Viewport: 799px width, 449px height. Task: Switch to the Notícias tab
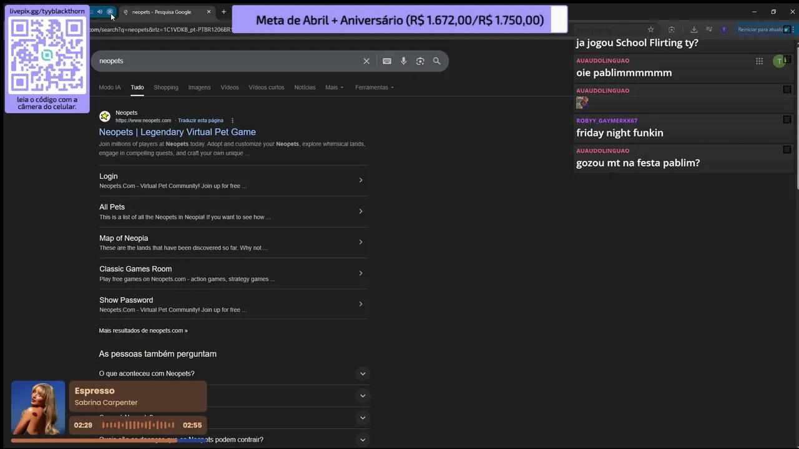coord(305,87)
